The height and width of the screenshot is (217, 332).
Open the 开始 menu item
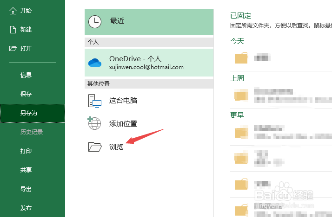tap(33, 11)
